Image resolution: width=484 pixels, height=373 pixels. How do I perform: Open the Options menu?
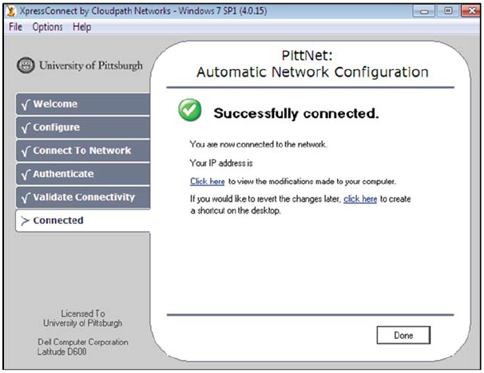(x=48, y=27)
